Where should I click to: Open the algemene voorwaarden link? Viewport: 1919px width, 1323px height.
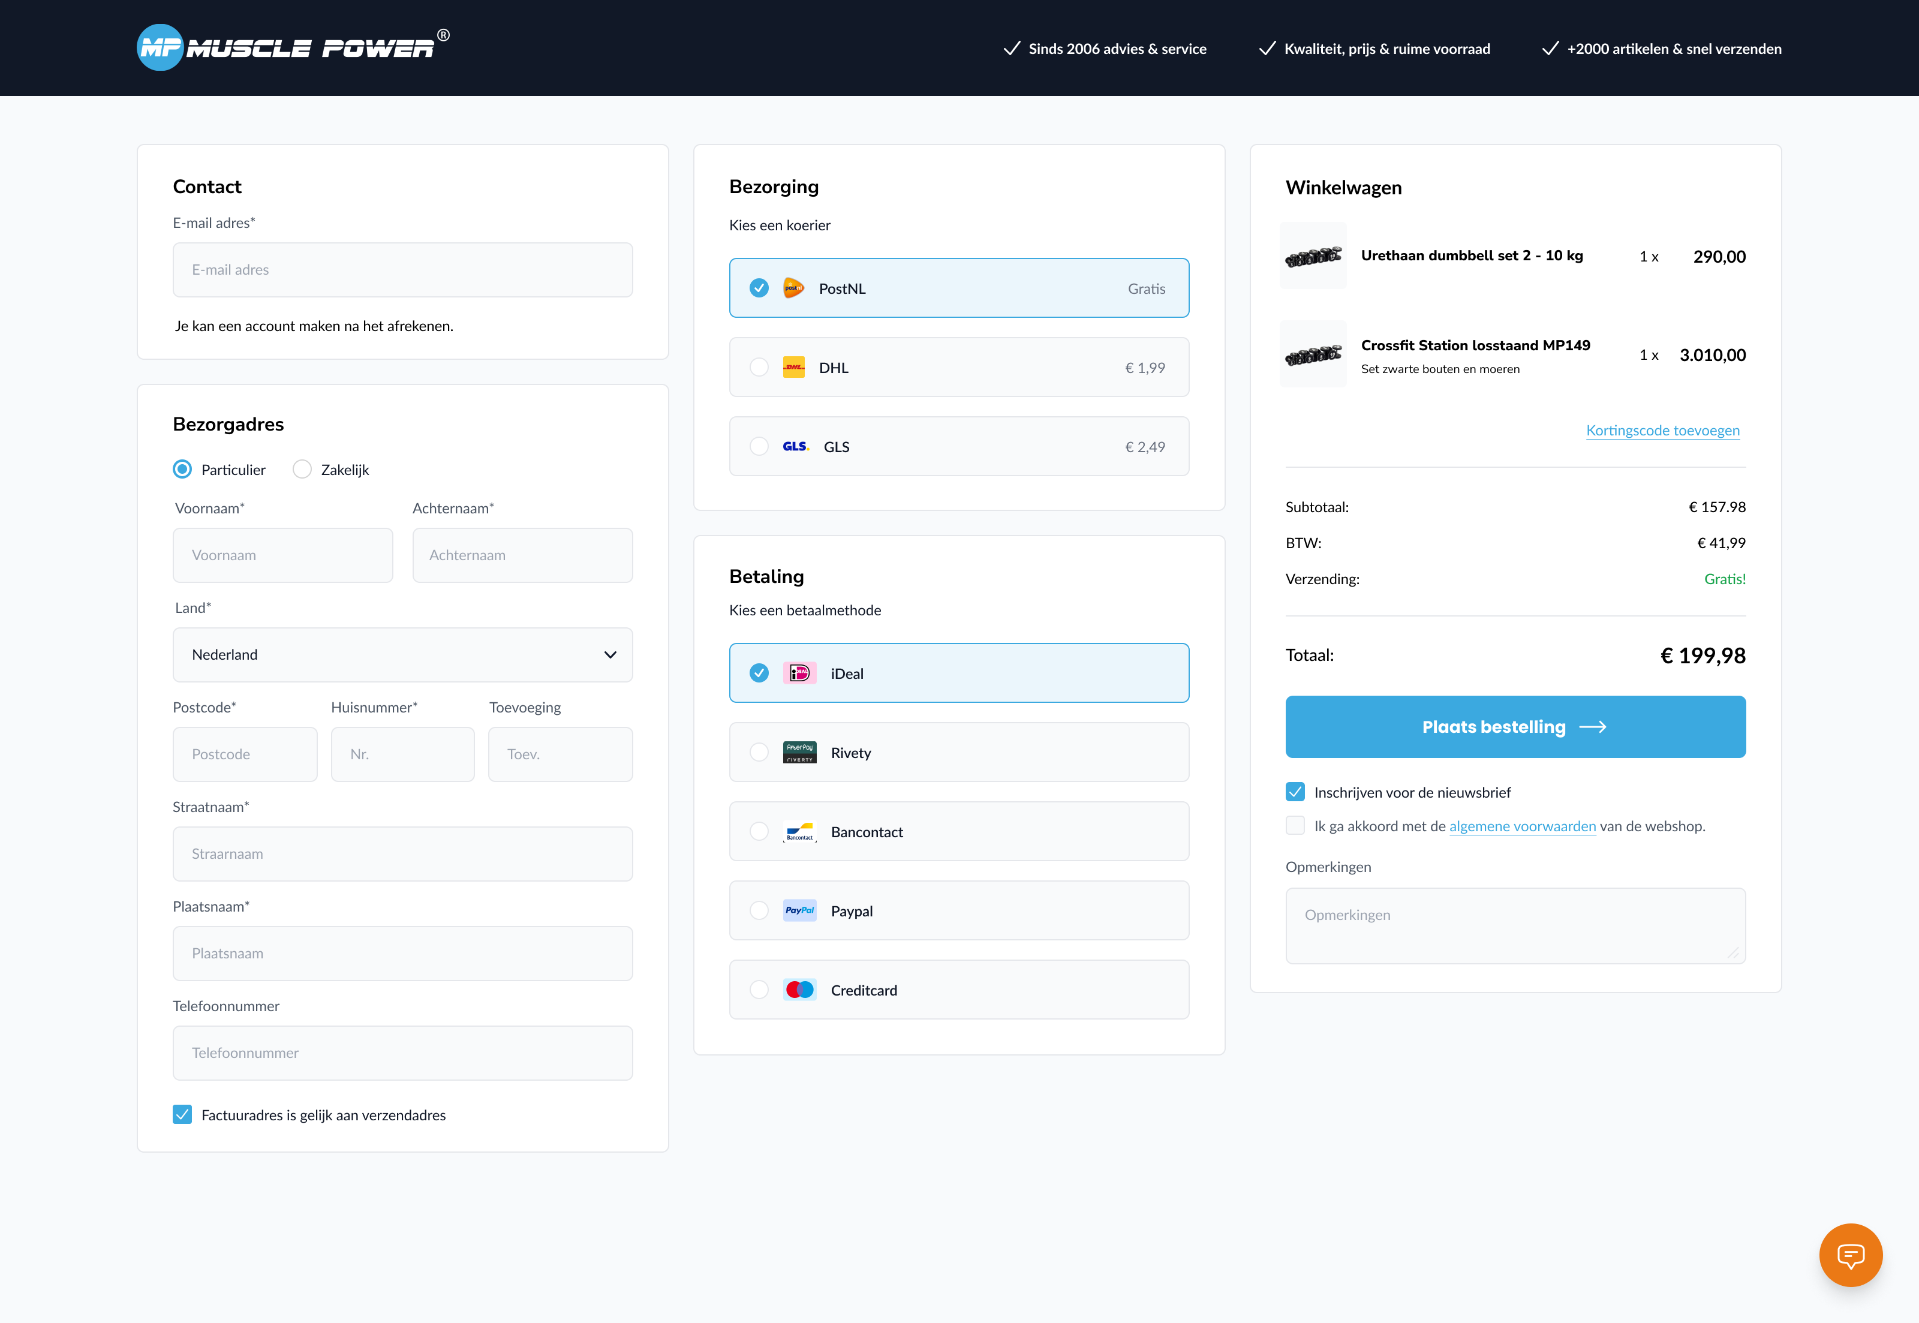point(1522,826)
